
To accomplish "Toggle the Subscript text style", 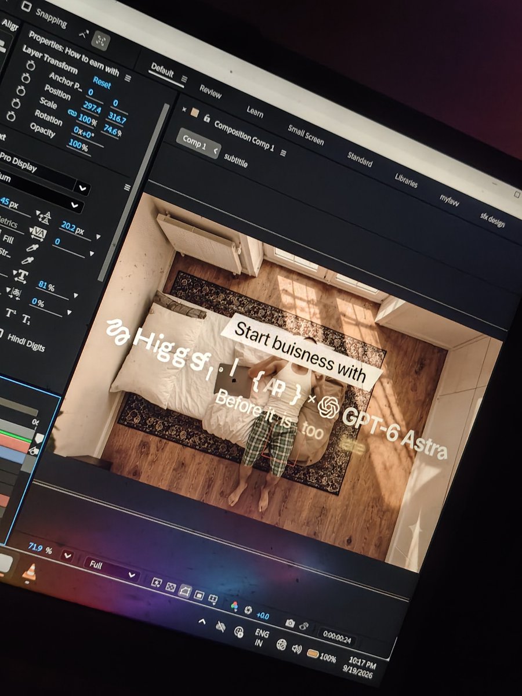I will coord(26,320).
